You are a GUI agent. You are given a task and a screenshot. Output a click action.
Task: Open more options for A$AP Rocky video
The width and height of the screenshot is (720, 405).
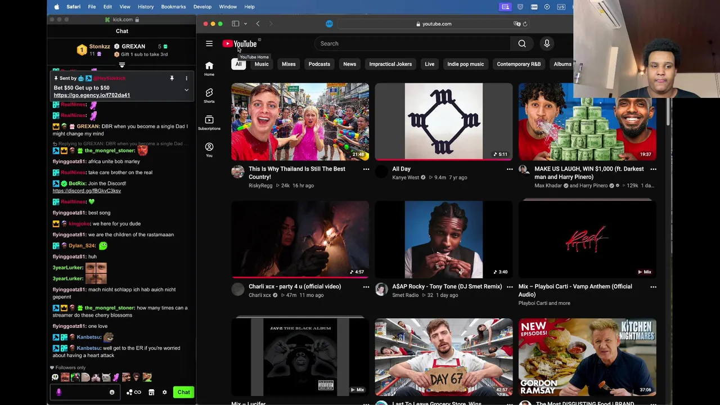(x=510, y=287)
